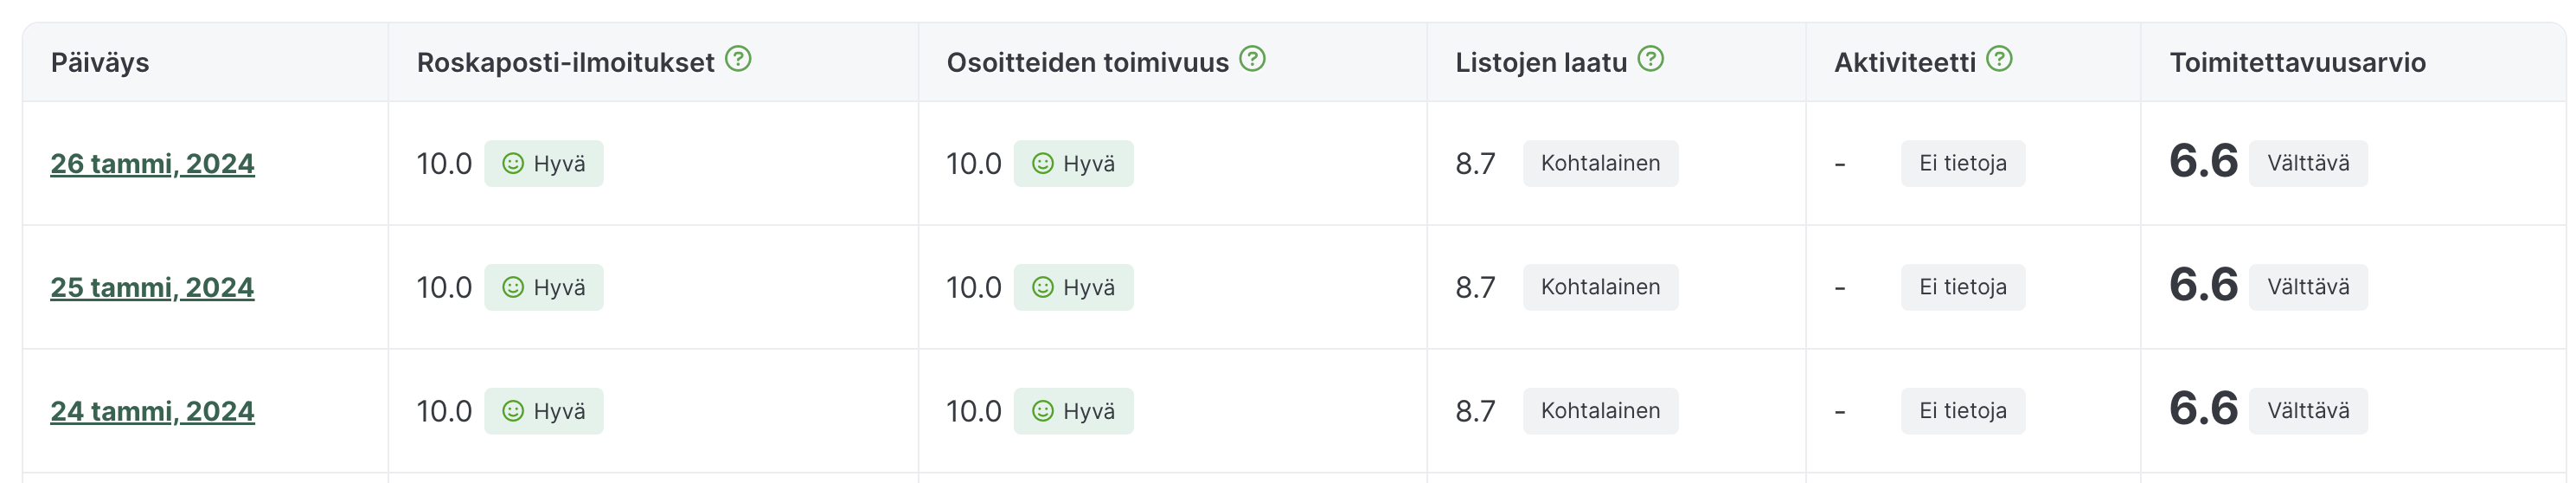Viewport: 2576px width, 483px height.
Task: Click smiley icon in 25 tammi Osoitteiden badge
Action: coord(1043,288)
